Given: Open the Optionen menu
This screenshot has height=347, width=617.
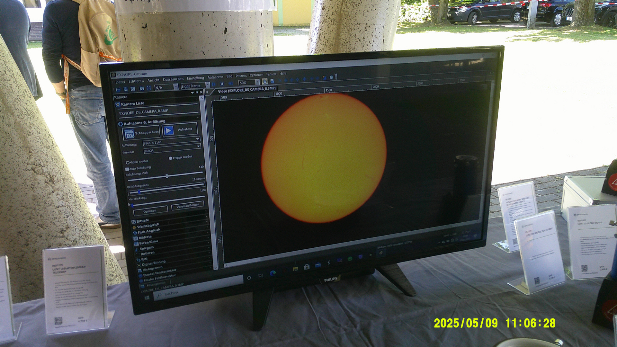Looking at the screenshot, I should [256, 75].
